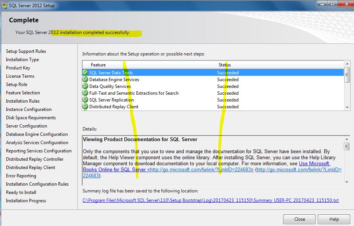The height and width of the screenshot is (226, 354).
Task: Click Succeeded status for Database Engine Services
Action: (x=228, y=80)
